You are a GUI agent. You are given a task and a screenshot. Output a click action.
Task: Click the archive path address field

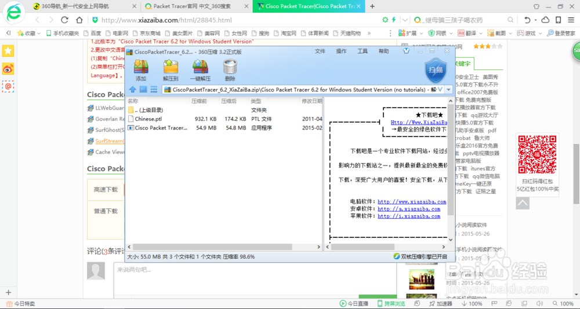click(x=303, y=89)
